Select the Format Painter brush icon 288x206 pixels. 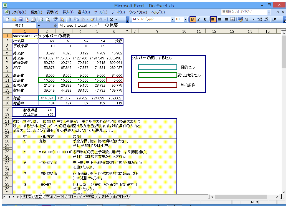coord(92,19)
